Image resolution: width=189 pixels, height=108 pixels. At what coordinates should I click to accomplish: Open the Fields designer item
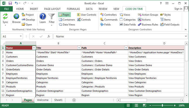click(105, 24)
